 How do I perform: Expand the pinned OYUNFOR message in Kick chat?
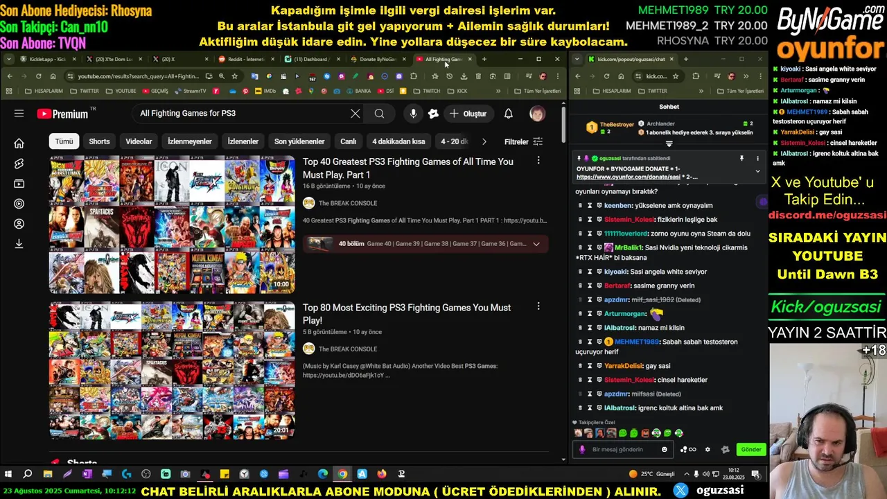point(757,171)
